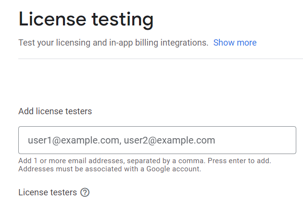Click empty space right of the email placeholder
Image resolution: width=303 pixels, height=203 pixels.
[255, 140]
